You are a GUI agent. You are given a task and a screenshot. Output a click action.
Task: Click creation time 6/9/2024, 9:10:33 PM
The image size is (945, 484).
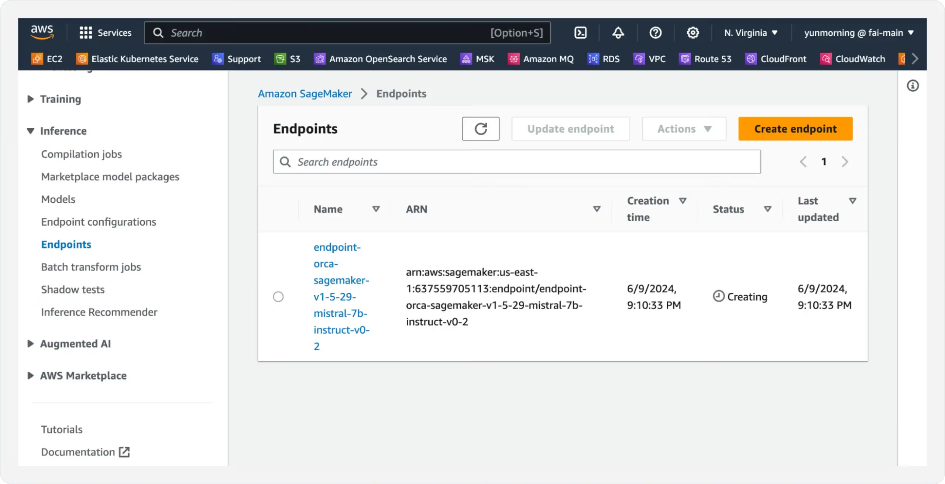[654, 297]
